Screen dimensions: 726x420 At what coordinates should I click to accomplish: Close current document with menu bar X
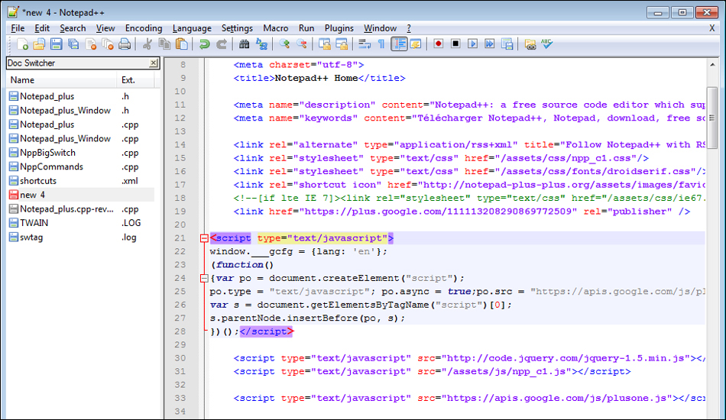coord(711,29)
